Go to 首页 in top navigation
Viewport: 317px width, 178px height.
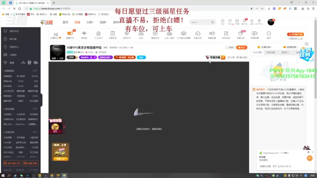[65, 22]
